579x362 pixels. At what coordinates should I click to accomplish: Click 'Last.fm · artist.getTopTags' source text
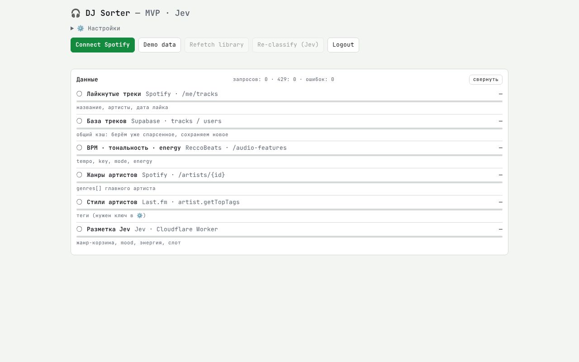(191, 202)
